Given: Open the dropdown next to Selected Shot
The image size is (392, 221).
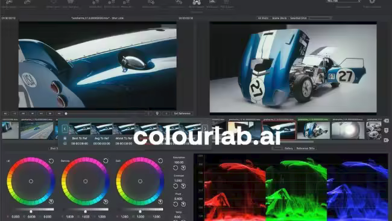Looking at the screenshot, I should coord(320,18).
